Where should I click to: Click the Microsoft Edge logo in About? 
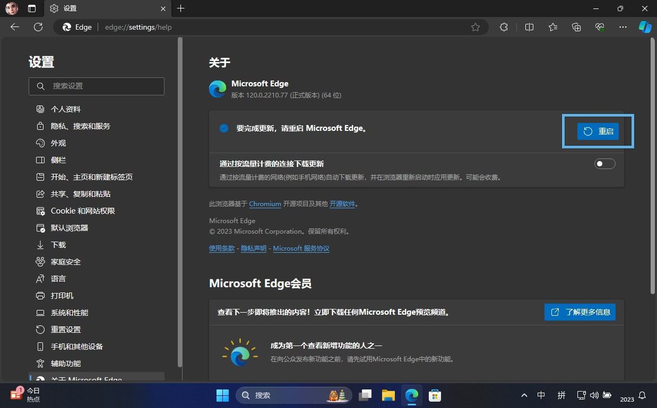[218, 89]
